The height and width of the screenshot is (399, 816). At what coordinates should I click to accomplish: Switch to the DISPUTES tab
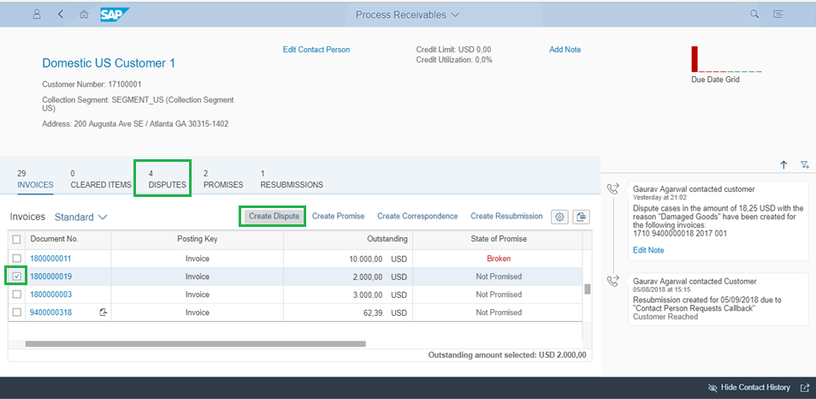point(167,179)
